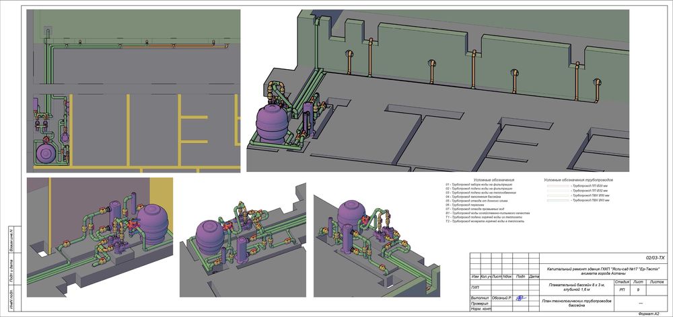
Task: Click the blue signature in the title block
Action: click(x=521, y=298)
